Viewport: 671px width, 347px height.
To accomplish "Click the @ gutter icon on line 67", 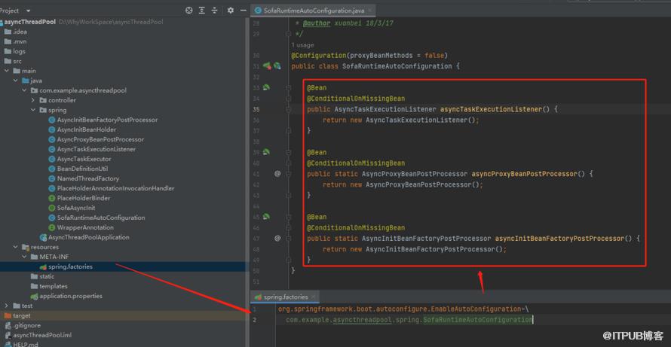I will (x=277, y=239).
